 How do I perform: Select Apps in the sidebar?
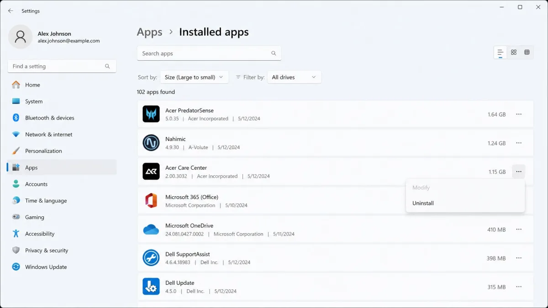(x=62, y=167)
